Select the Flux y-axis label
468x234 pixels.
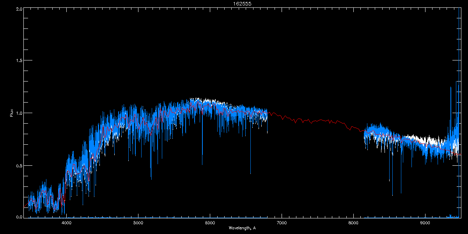pos(12,113)
